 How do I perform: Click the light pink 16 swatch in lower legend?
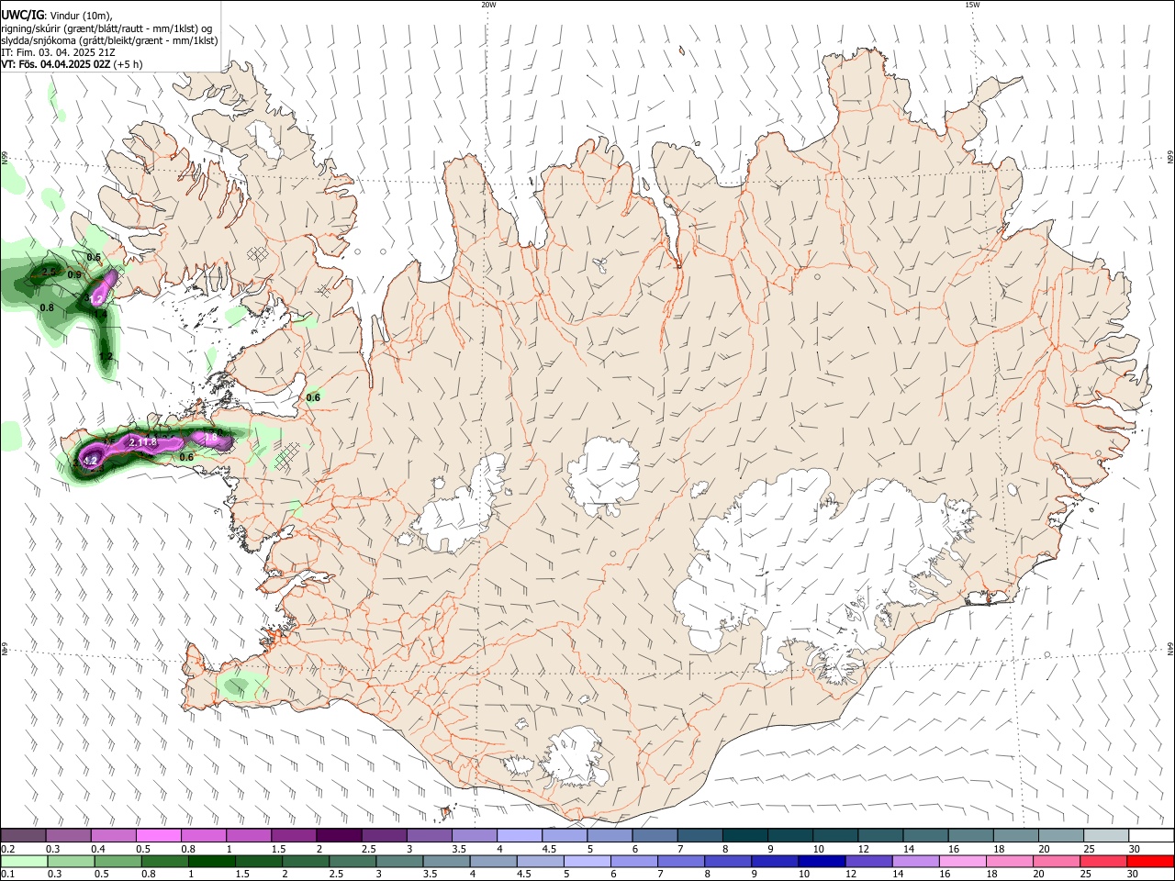click(963, 862)
